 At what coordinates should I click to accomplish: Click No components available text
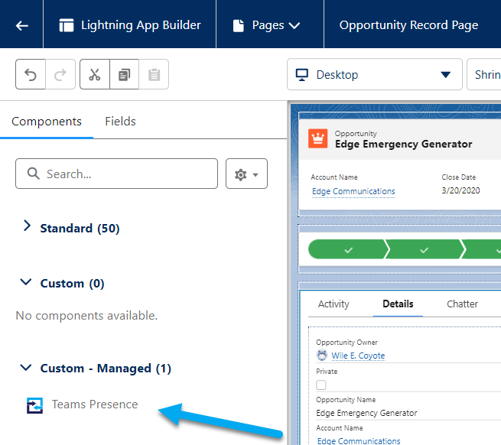[86, 316]
